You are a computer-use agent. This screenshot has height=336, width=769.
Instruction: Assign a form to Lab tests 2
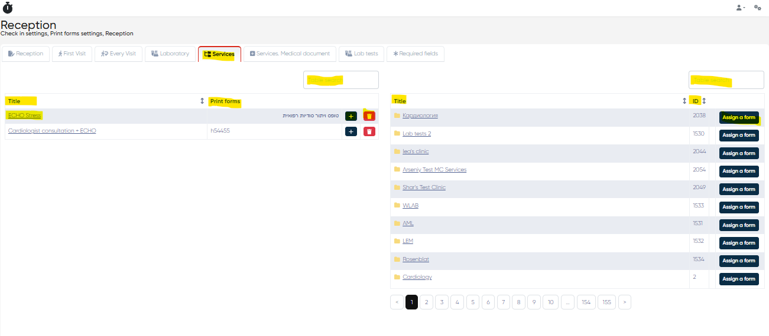pos(738,136)
